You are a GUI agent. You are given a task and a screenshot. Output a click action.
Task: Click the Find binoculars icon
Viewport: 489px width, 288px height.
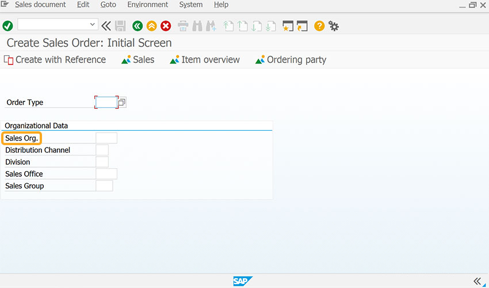click(197, 26)
